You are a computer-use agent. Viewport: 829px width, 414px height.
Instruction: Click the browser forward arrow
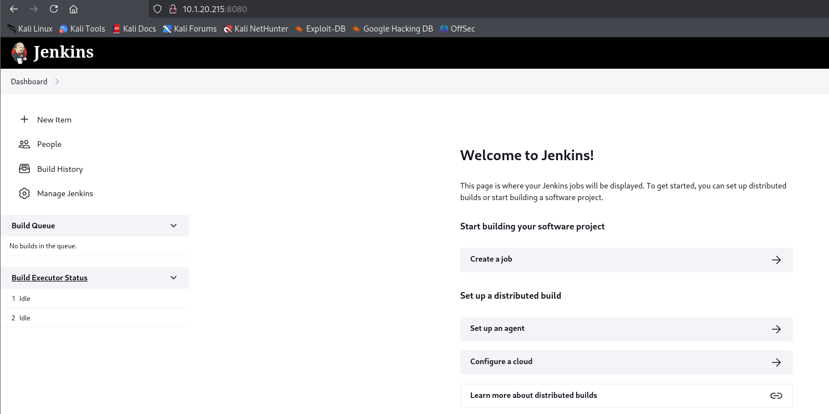(34, 9)
